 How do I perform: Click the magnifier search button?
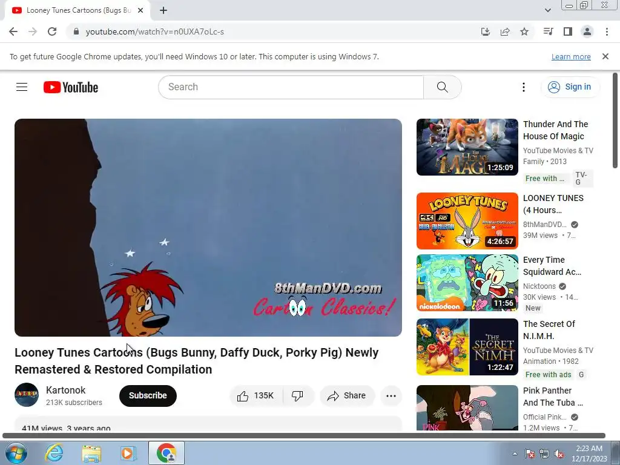442,87
